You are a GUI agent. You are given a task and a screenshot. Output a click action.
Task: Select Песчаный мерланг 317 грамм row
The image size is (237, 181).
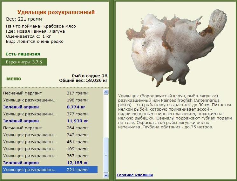pyautogui.click(x=50, y=93)
